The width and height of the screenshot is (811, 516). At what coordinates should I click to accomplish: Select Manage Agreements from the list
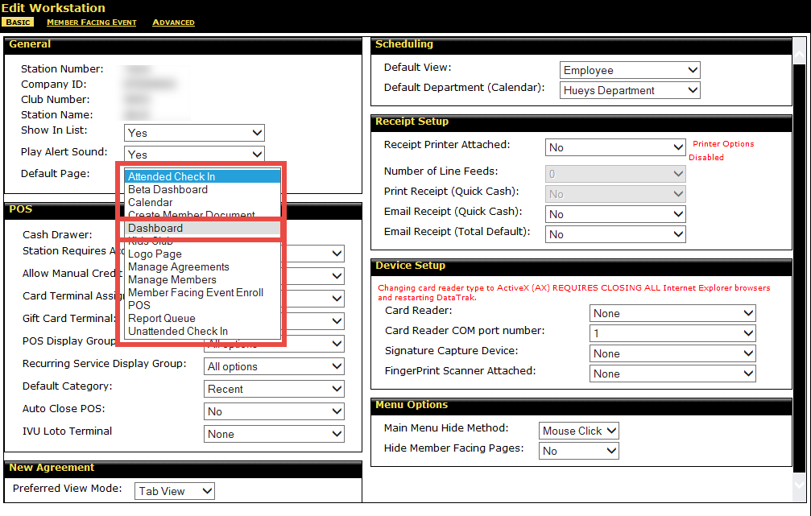point(178,267)
